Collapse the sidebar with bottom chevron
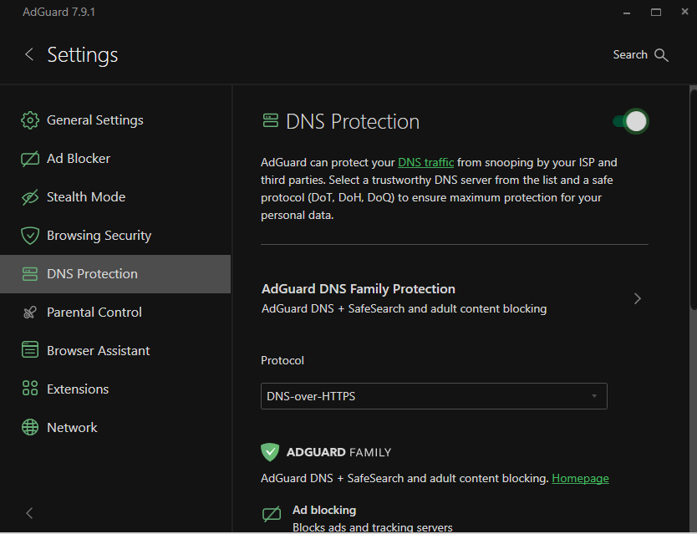This screenshot has width=697, height=534. click(x=30, y=513)
